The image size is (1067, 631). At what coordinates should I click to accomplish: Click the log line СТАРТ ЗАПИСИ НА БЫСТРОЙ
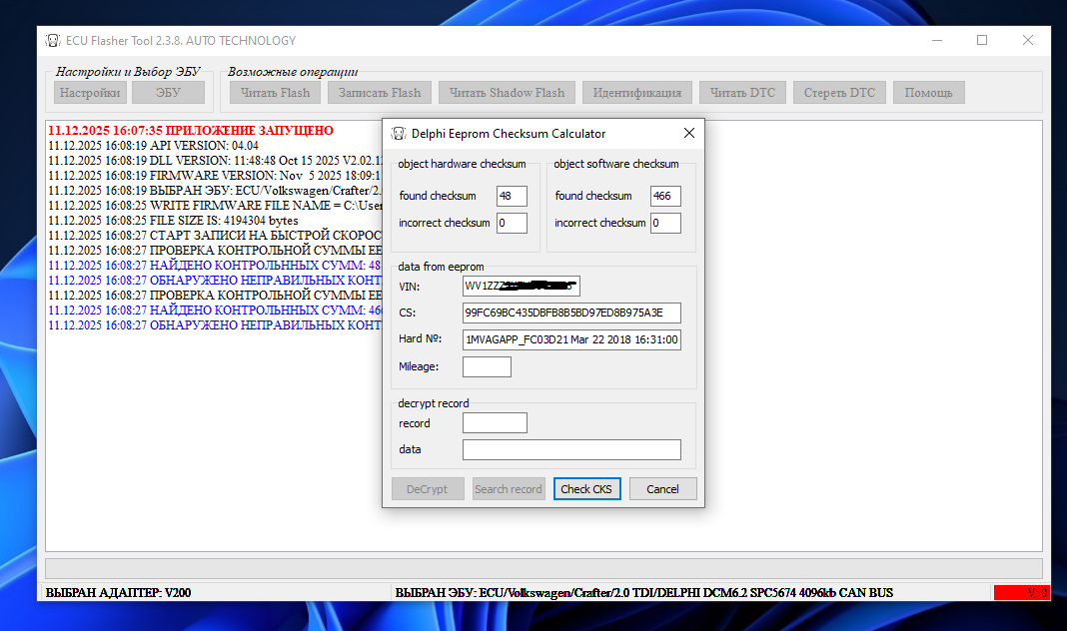215,236
